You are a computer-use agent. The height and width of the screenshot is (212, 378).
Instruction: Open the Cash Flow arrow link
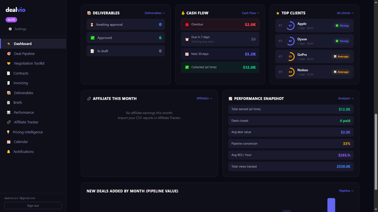250,13
